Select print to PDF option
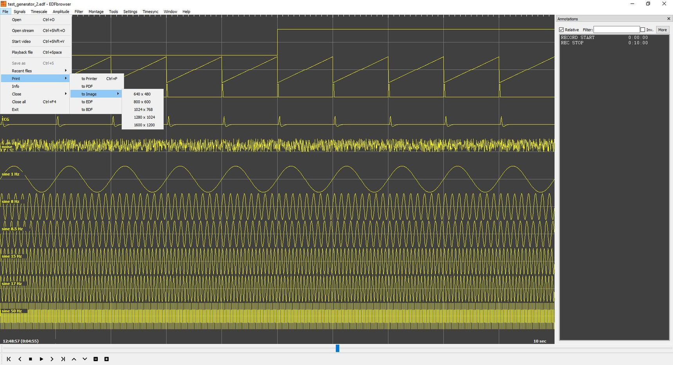Image resolution: width=673 pixels, height=365 pixels. (97, 87)
